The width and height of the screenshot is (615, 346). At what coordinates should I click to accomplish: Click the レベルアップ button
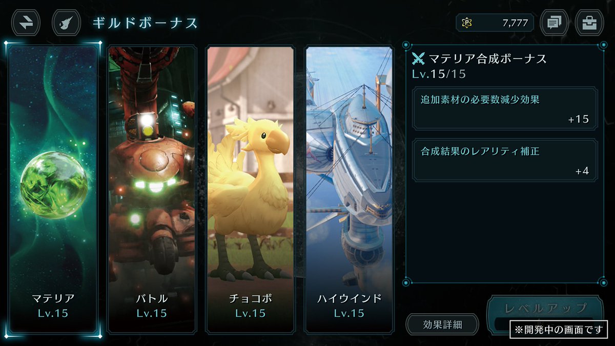pos(545,309)
